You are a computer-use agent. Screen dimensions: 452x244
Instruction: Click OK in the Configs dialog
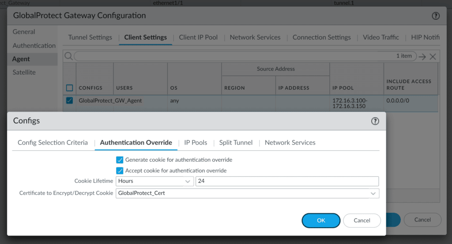[321, 220]
